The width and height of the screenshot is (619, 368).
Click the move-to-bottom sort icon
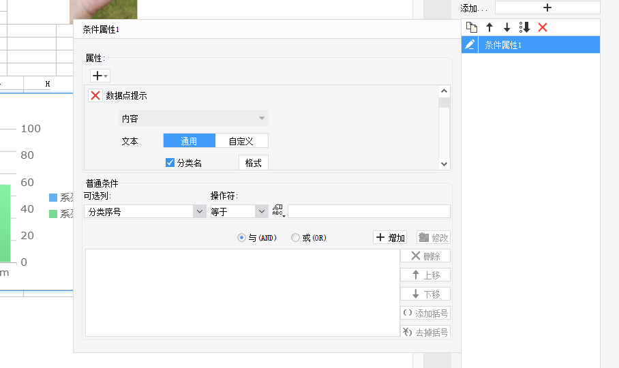[x=525, y=27]
